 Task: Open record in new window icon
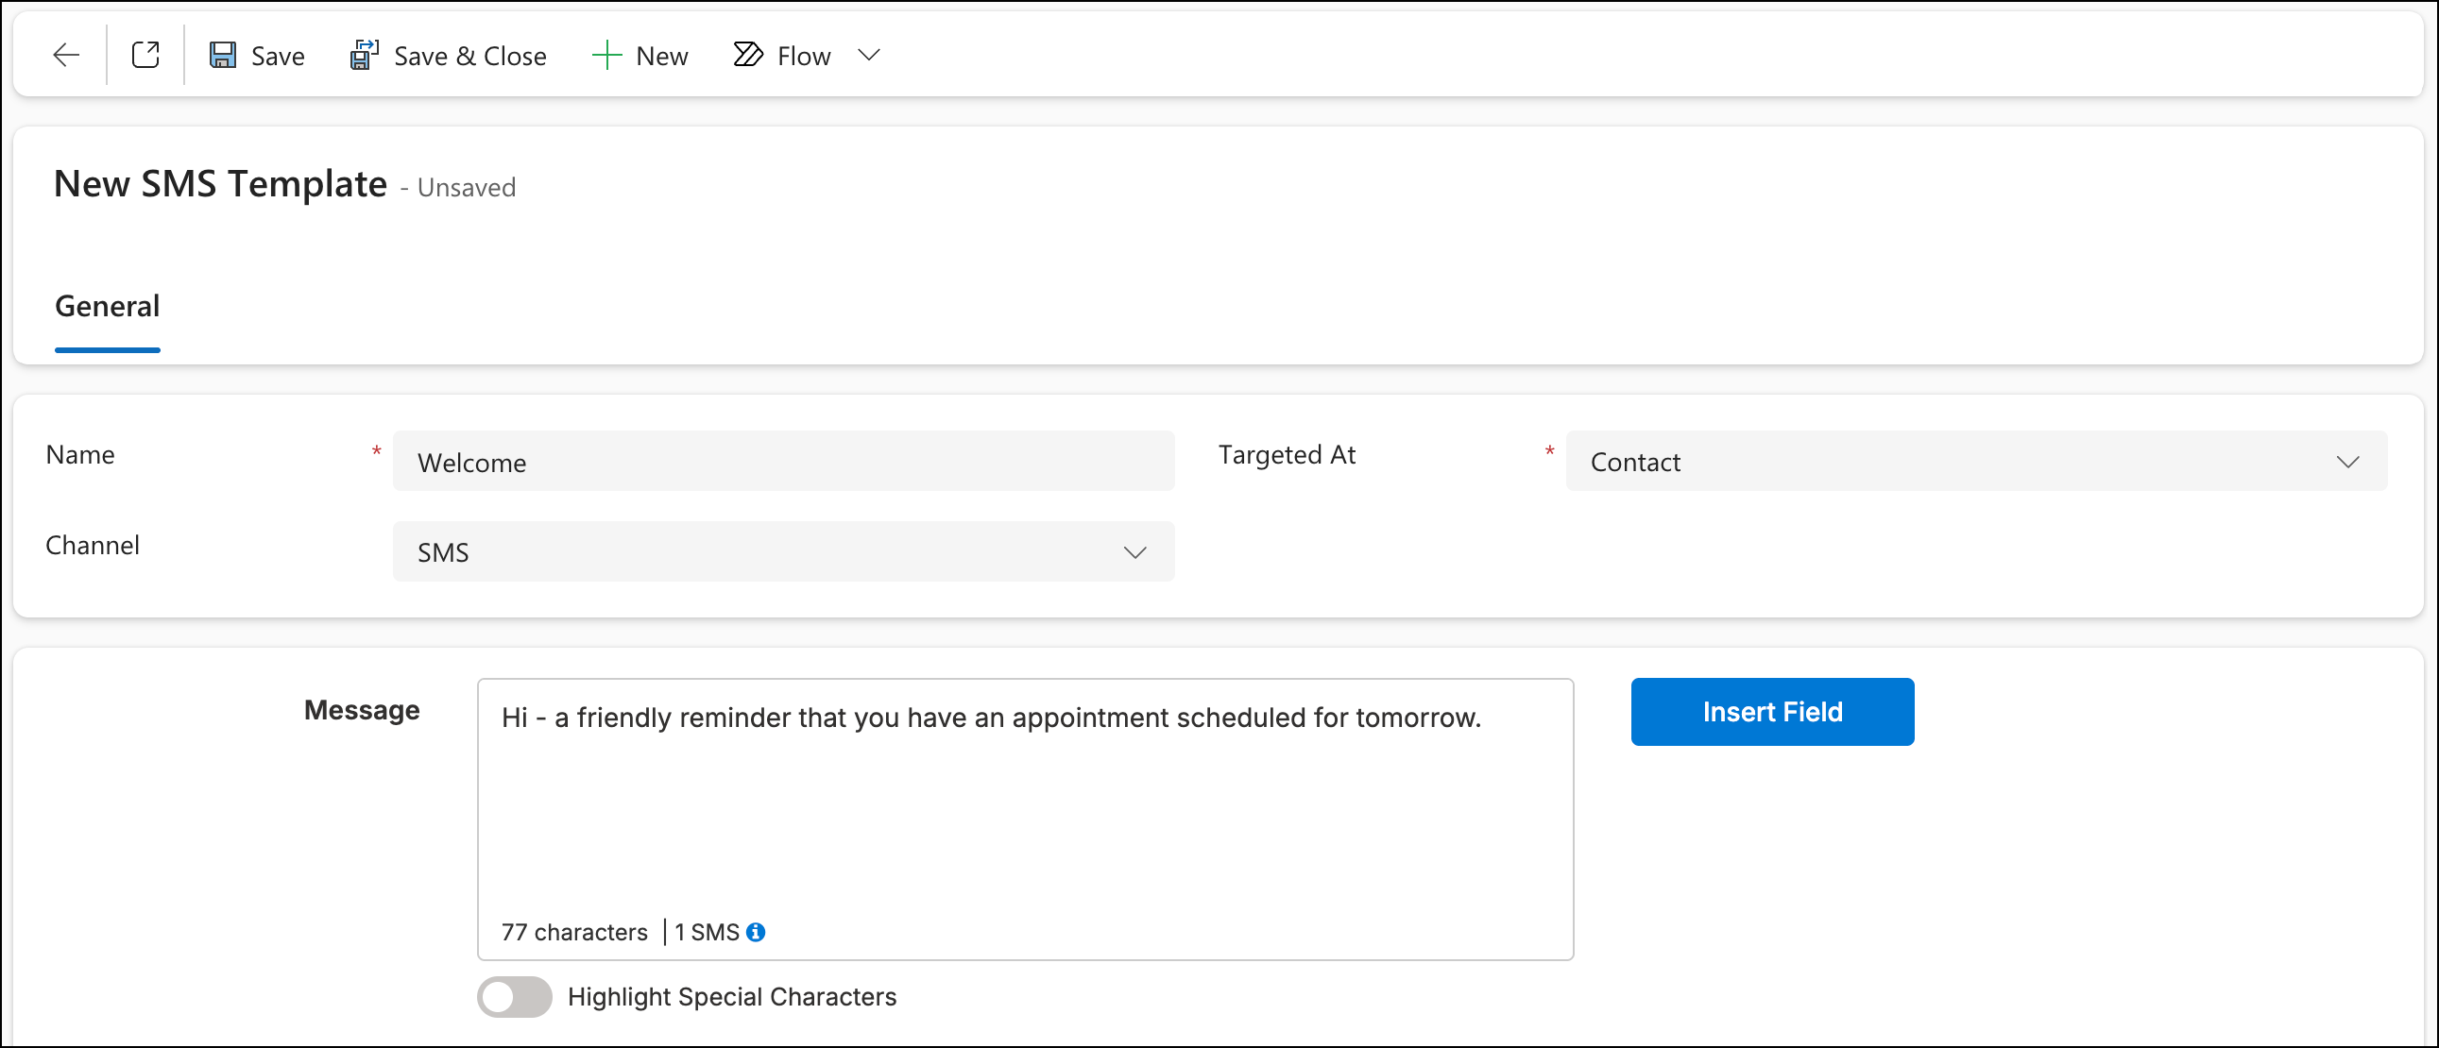(x=145, y=56)
